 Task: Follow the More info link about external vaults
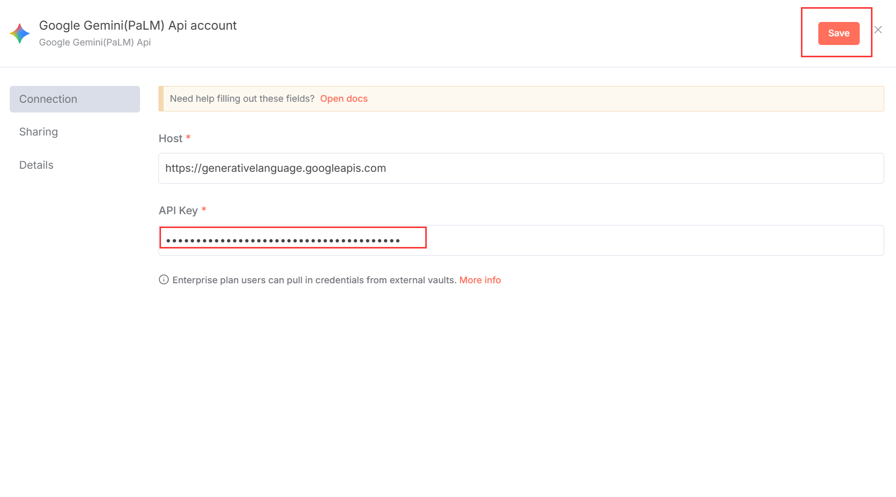coord(480,280)
